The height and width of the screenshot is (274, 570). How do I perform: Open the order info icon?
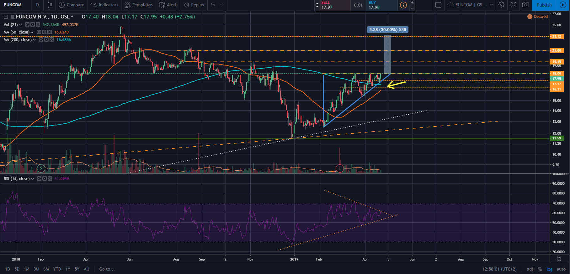(x=403, y=5)
